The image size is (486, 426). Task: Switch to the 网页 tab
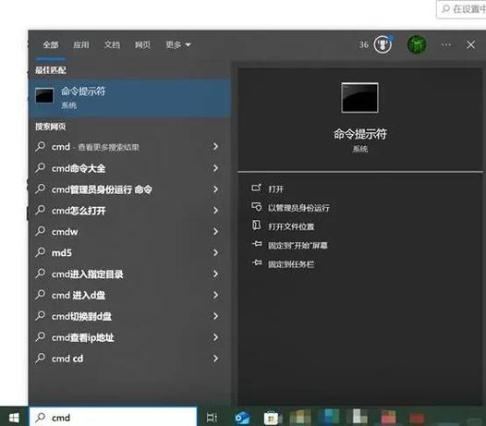[142, 45]
